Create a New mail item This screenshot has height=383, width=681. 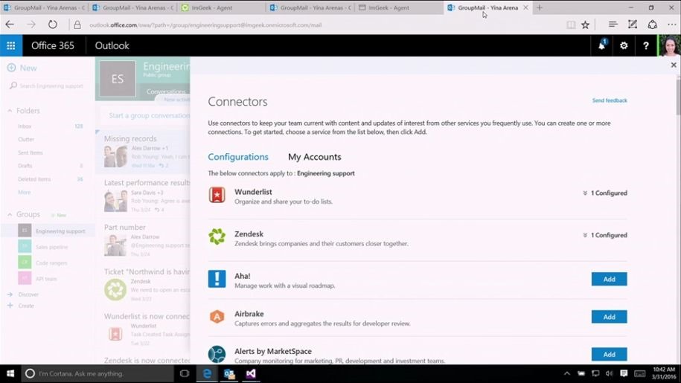click(22, 68)
